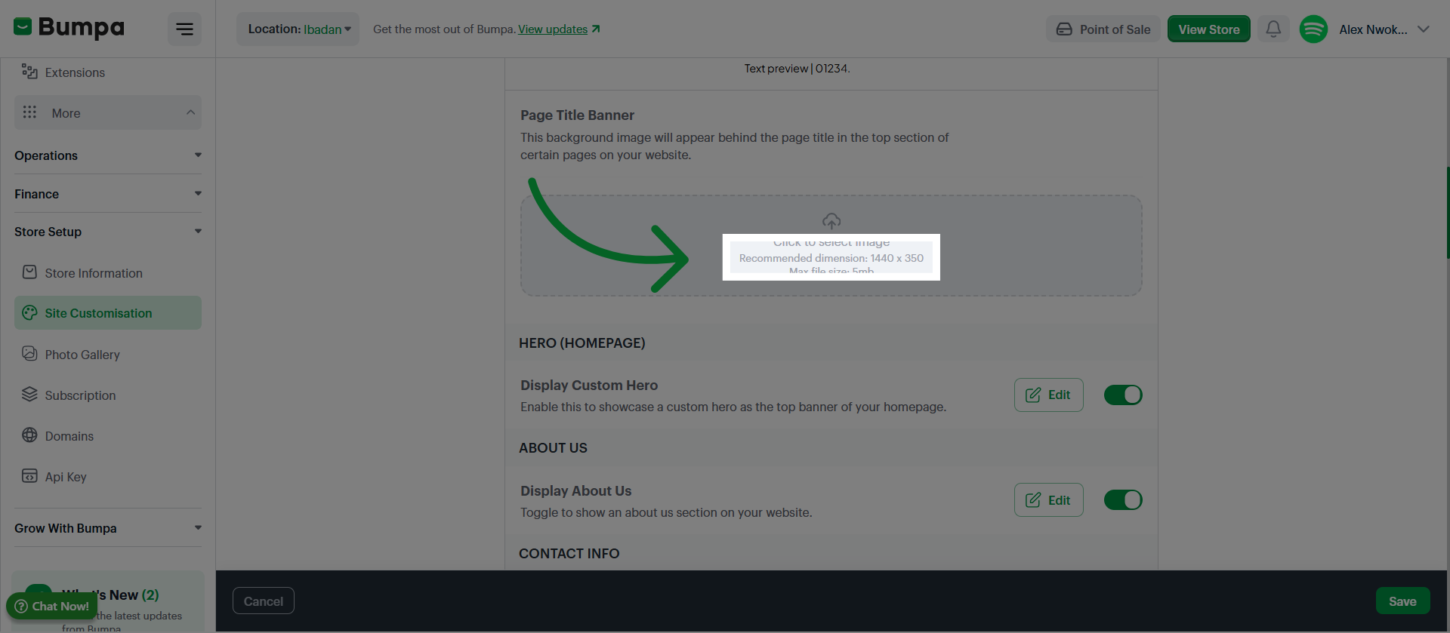Click the Cancel button

click(264, 601)
